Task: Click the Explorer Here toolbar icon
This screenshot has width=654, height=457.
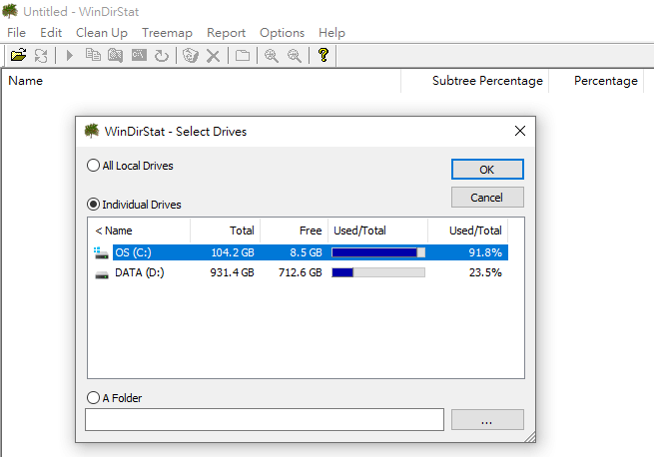Action: tap(116, 55)
